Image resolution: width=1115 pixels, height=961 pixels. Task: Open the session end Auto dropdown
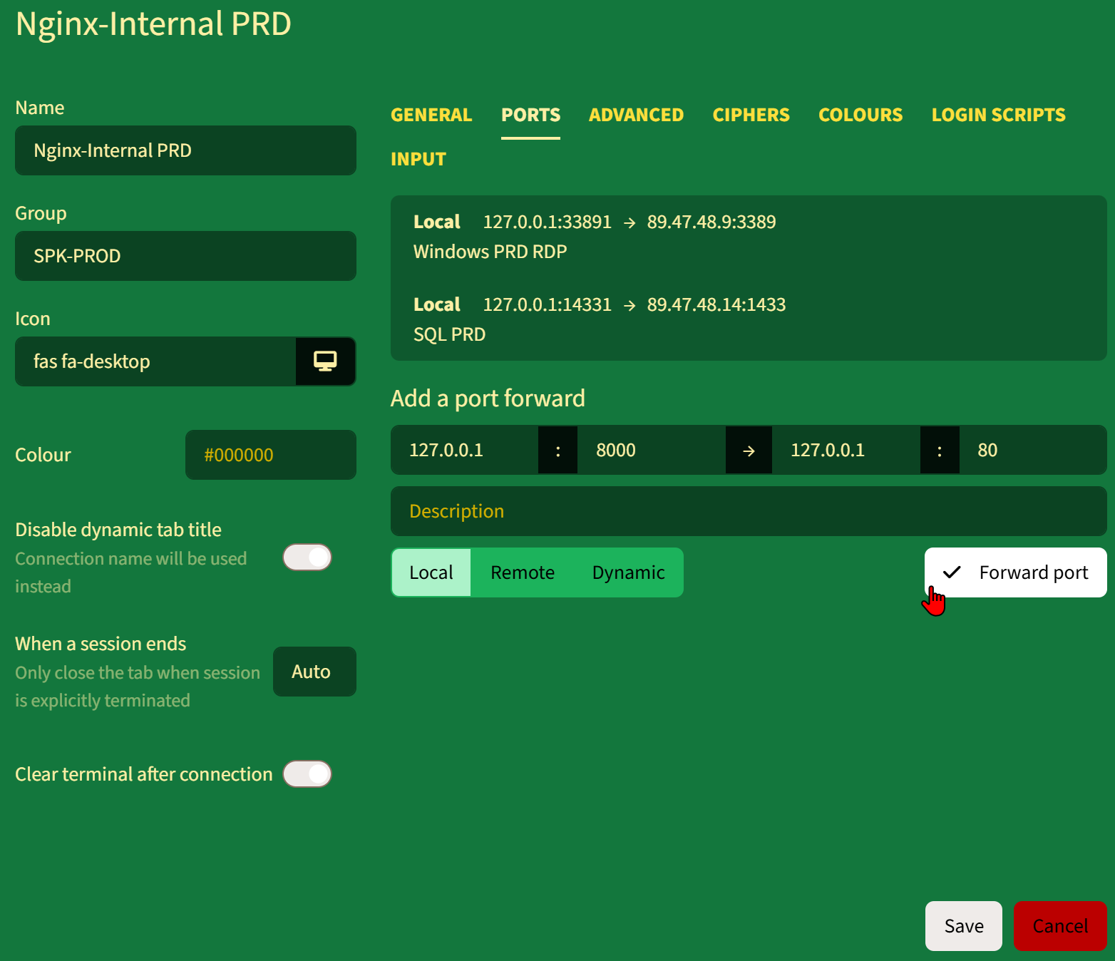(314, 672)
